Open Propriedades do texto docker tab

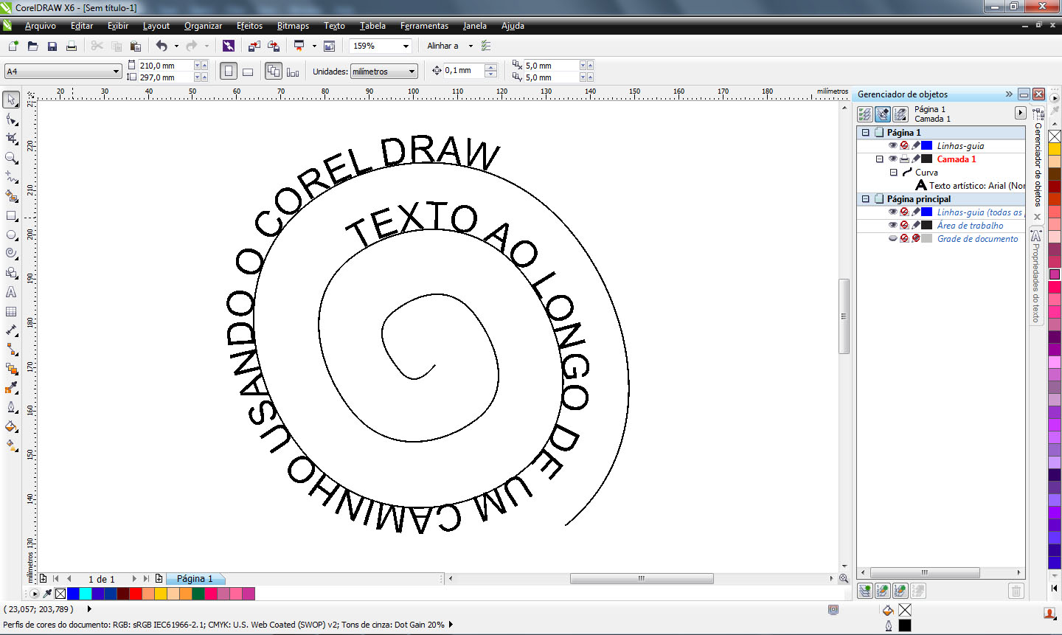click(1035, 278)
